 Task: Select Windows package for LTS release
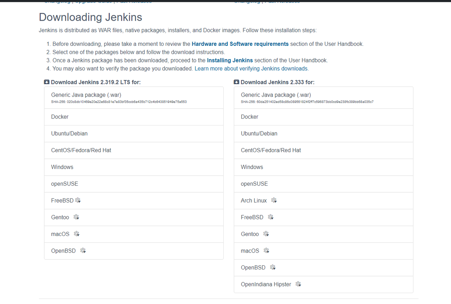[134, 167]
